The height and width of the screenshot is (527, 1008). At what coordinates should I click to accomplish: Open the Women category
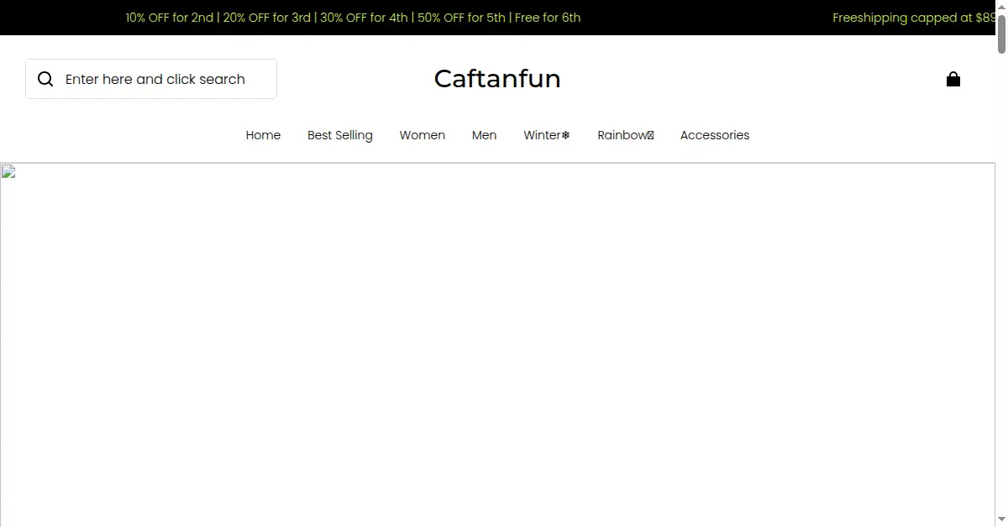pos(423,135)
